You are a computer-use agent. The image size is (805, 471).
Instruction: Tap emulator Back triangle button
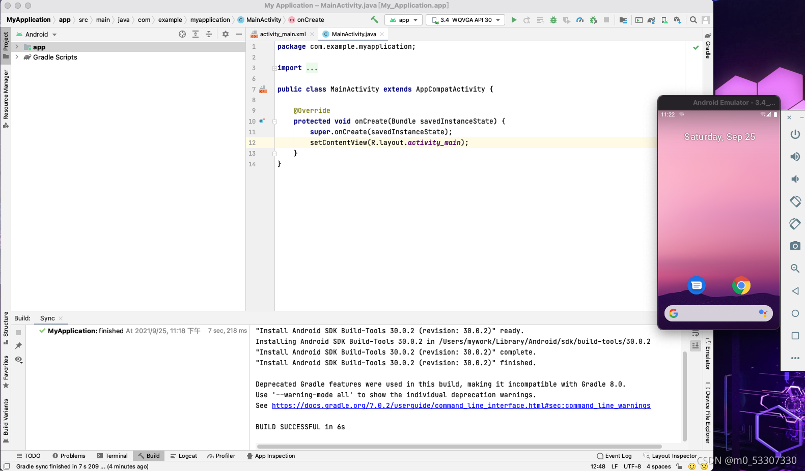click(795, 291)
